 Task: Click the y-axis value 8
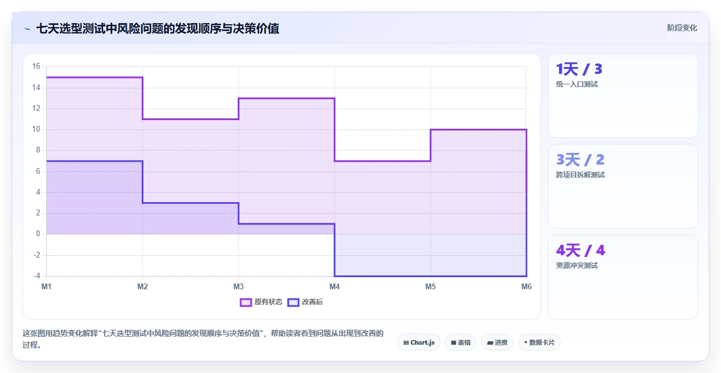[38, 150]
